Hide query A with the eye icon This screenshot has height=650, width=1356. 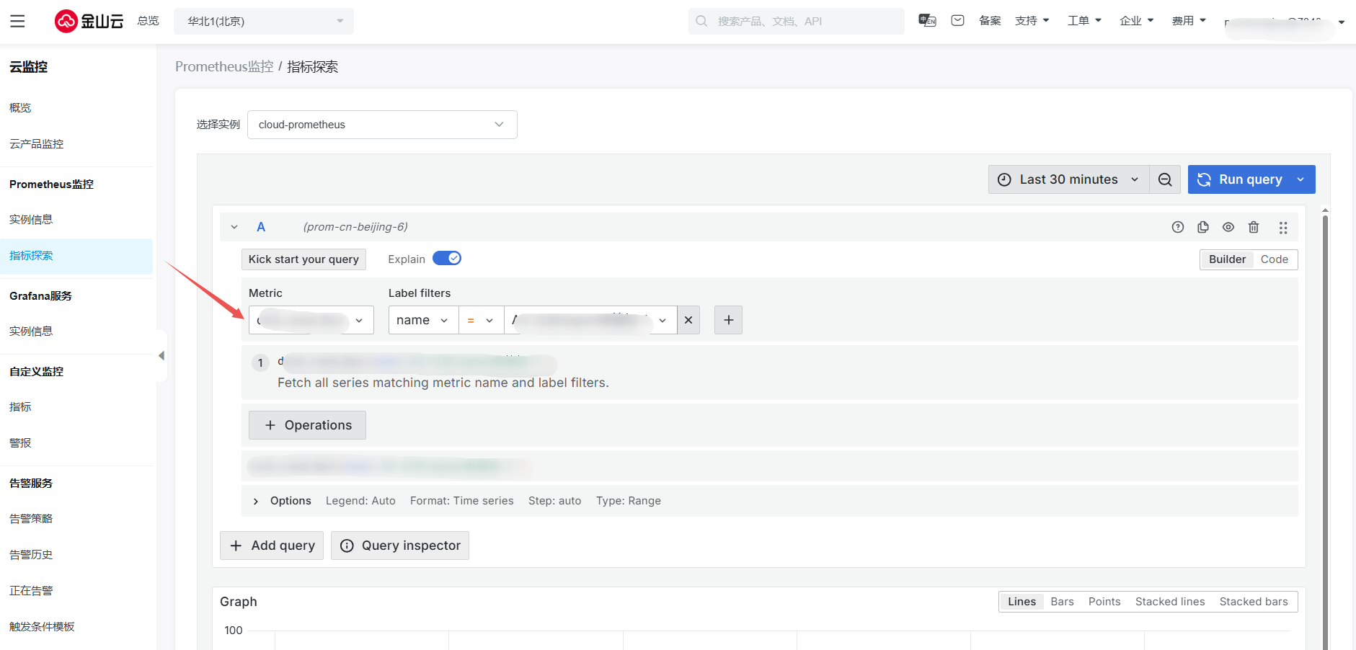(x=1228, y=227)
